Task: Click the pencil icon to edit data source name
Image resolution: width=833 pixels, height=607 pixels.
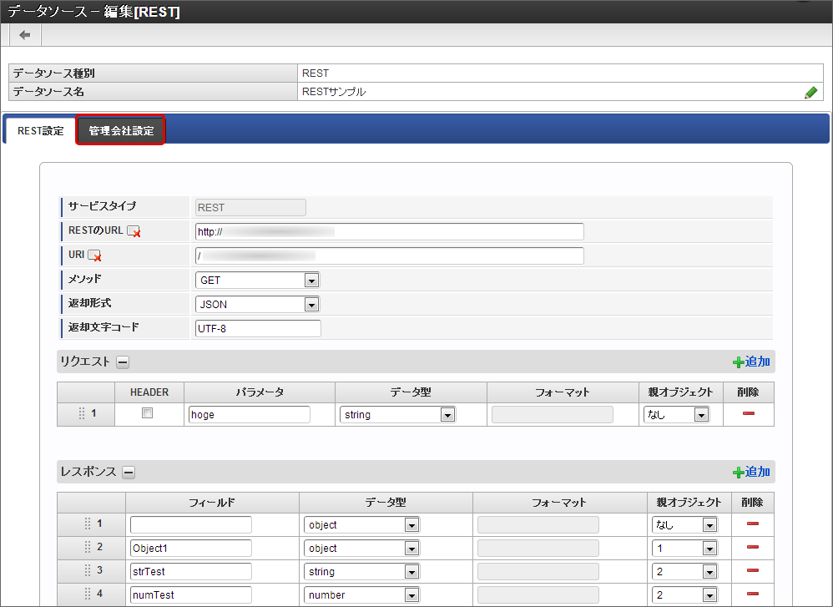Action: 810,93
